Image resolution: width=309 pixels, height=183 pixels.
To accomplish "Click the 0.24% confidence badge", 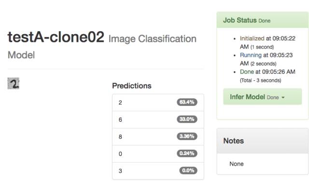I will pos(187,153).
